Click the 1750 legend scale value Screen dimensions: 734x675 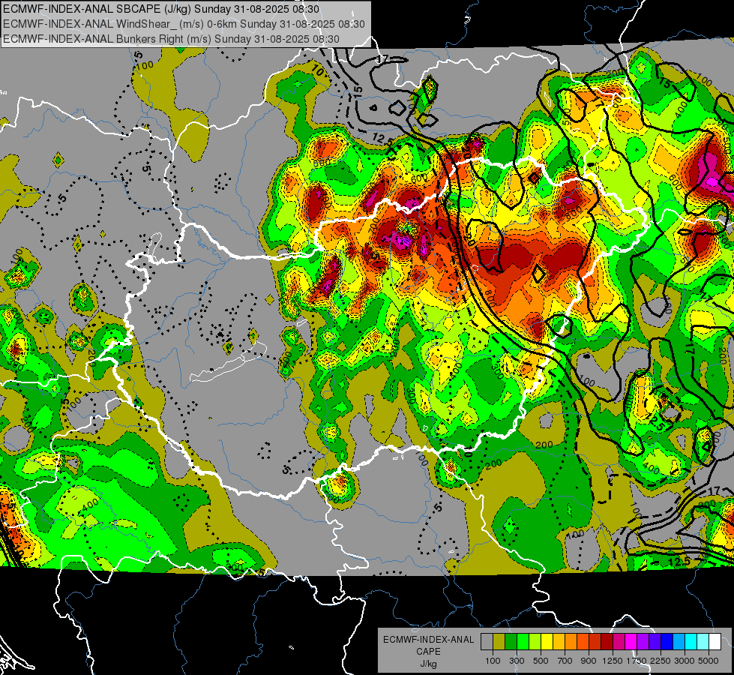point(637,661)
